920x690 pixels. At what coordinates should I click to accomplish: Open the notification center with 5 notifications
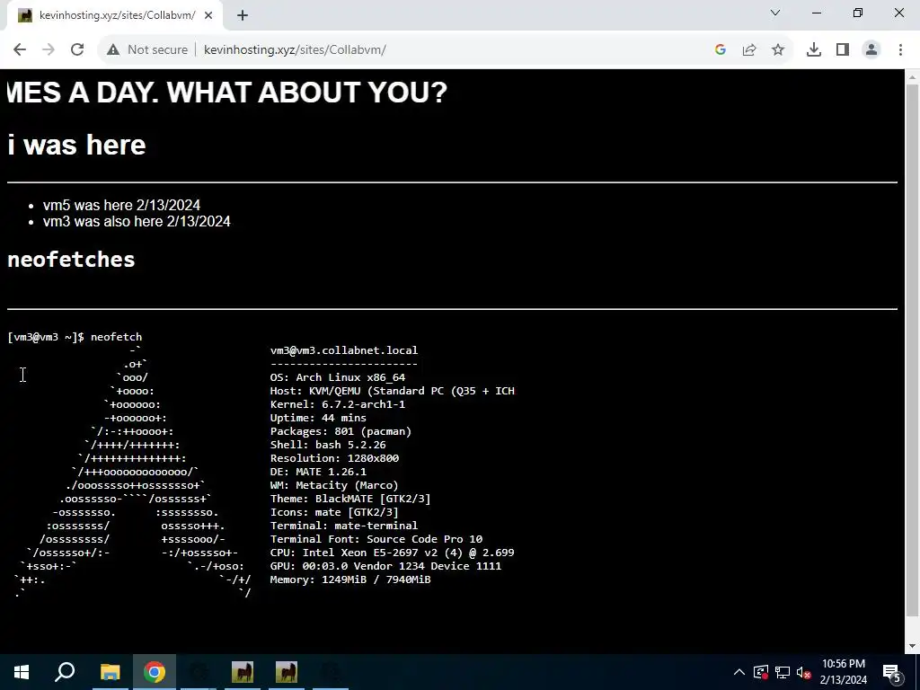[892, 672]
